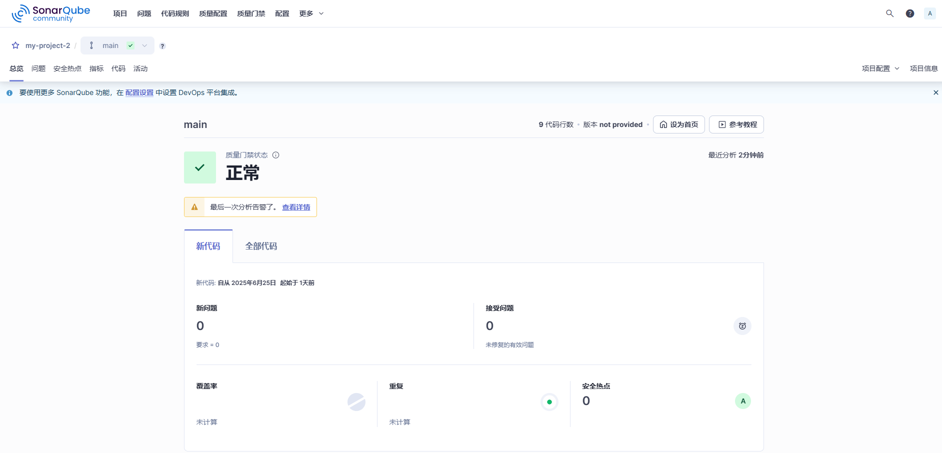Click the security hotspots A rating badge

pyautogui.click(x=742, y=401)
